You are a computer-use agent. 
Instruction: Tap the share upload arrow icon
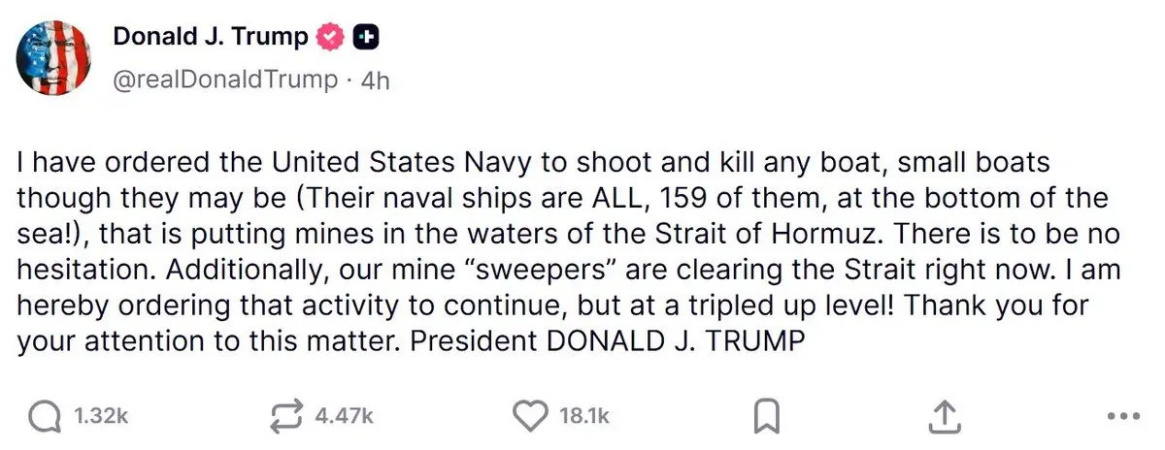[944, 417]
